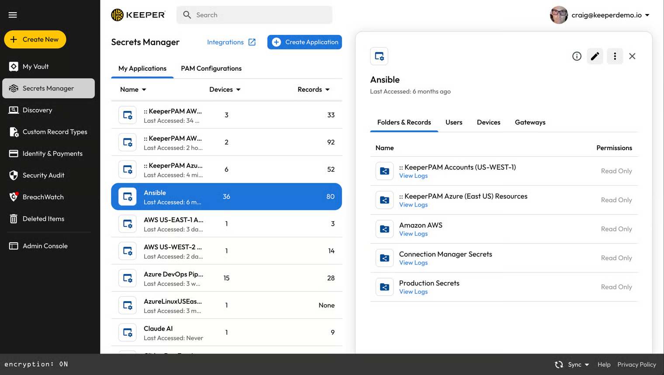Select the Azure DevOps Pipeline application row
Viewport: 664px width, 375px height.
tap(226, 278)
